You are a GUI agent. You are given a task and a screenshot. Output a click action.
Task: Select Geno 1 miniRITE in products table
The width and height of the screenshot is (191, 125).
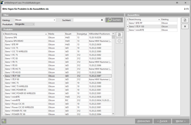click(57, 100)
